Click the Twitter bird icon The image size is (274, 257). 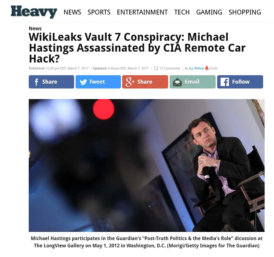83,82
